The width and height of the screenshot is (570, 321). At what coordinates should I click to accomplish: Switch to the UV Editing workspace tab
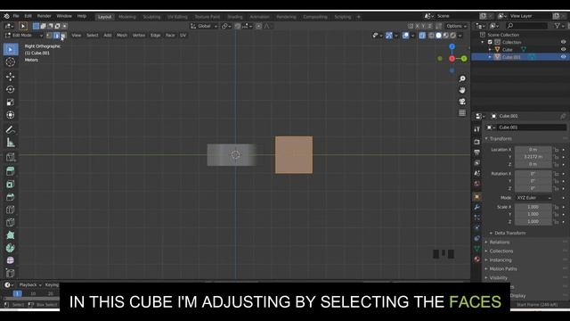(177, 17)
